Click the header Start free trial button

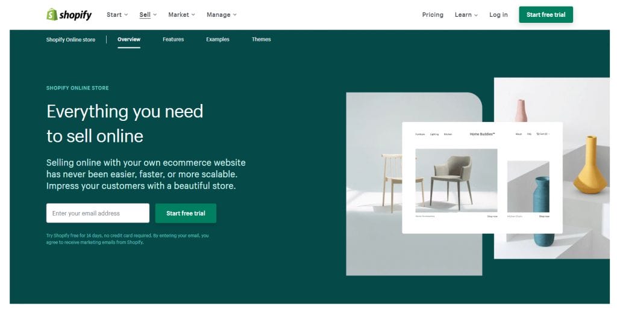pyautogui.click(x=546, y=14)
